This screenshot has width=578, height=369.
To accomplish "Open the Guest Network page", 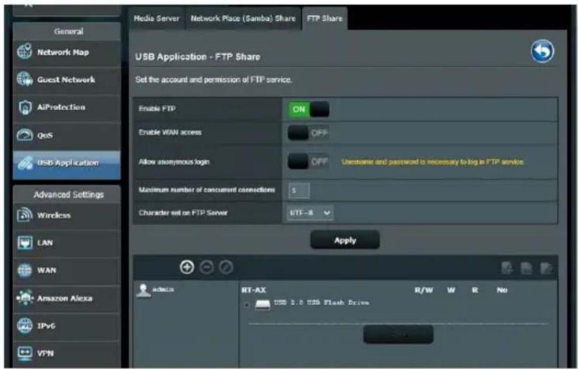I will click(x=67, y=80).
